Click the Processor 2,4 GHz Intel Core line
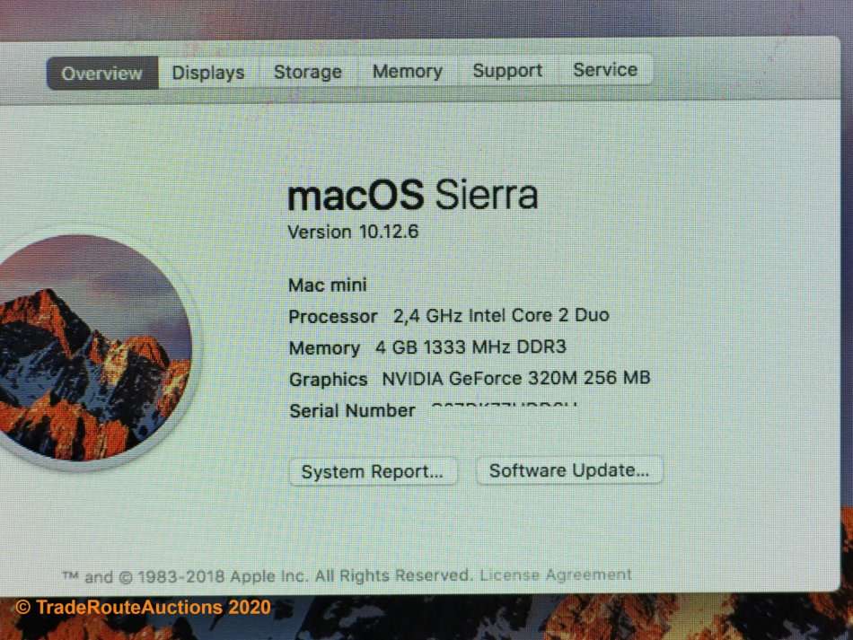The image size is (853, 640). pyautogui.click(x=449, y=316)
